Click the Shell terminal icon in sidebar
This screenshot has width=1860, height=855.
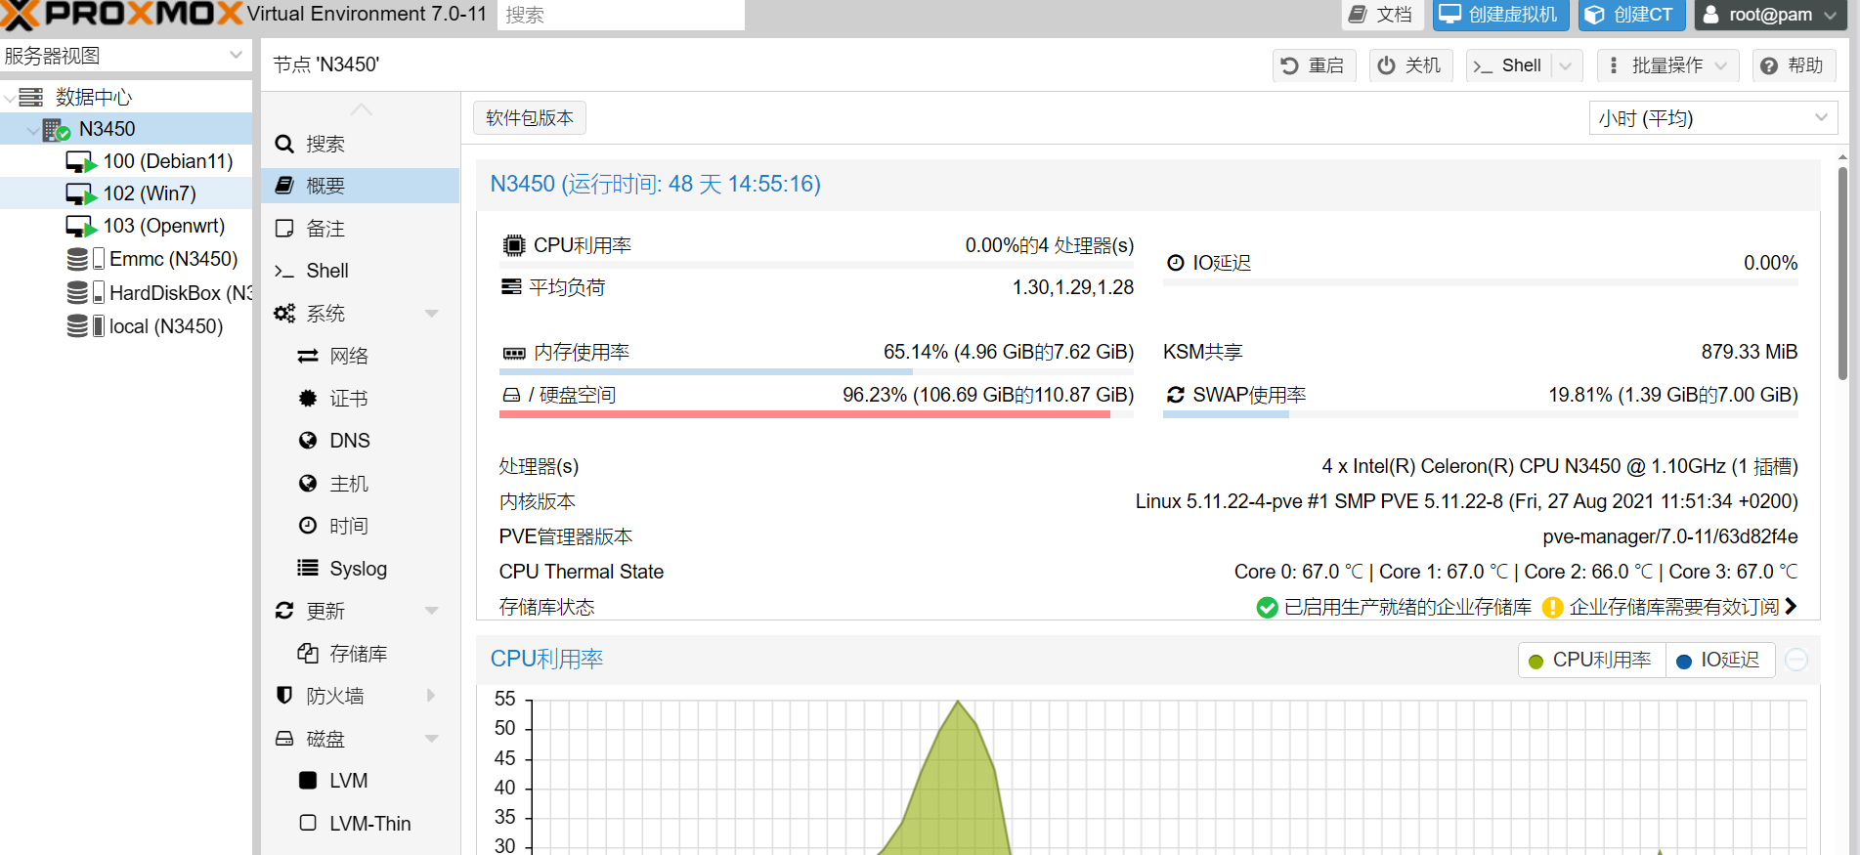pyautogui.click(x=284, y=271)
